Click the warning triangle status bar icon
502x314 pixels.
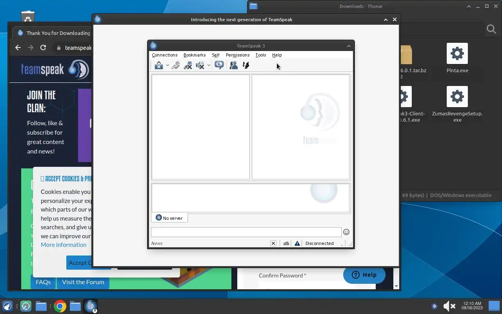297,243
